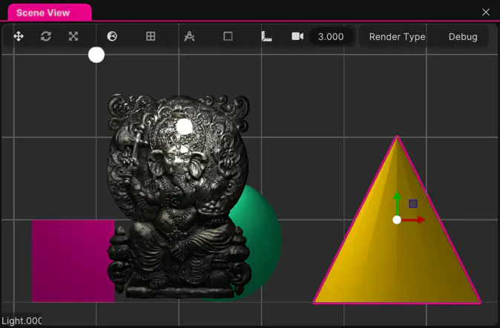Click the blue square plane gizmo handle
Viewport: 500px width, 328px height.
pos(413,203)
